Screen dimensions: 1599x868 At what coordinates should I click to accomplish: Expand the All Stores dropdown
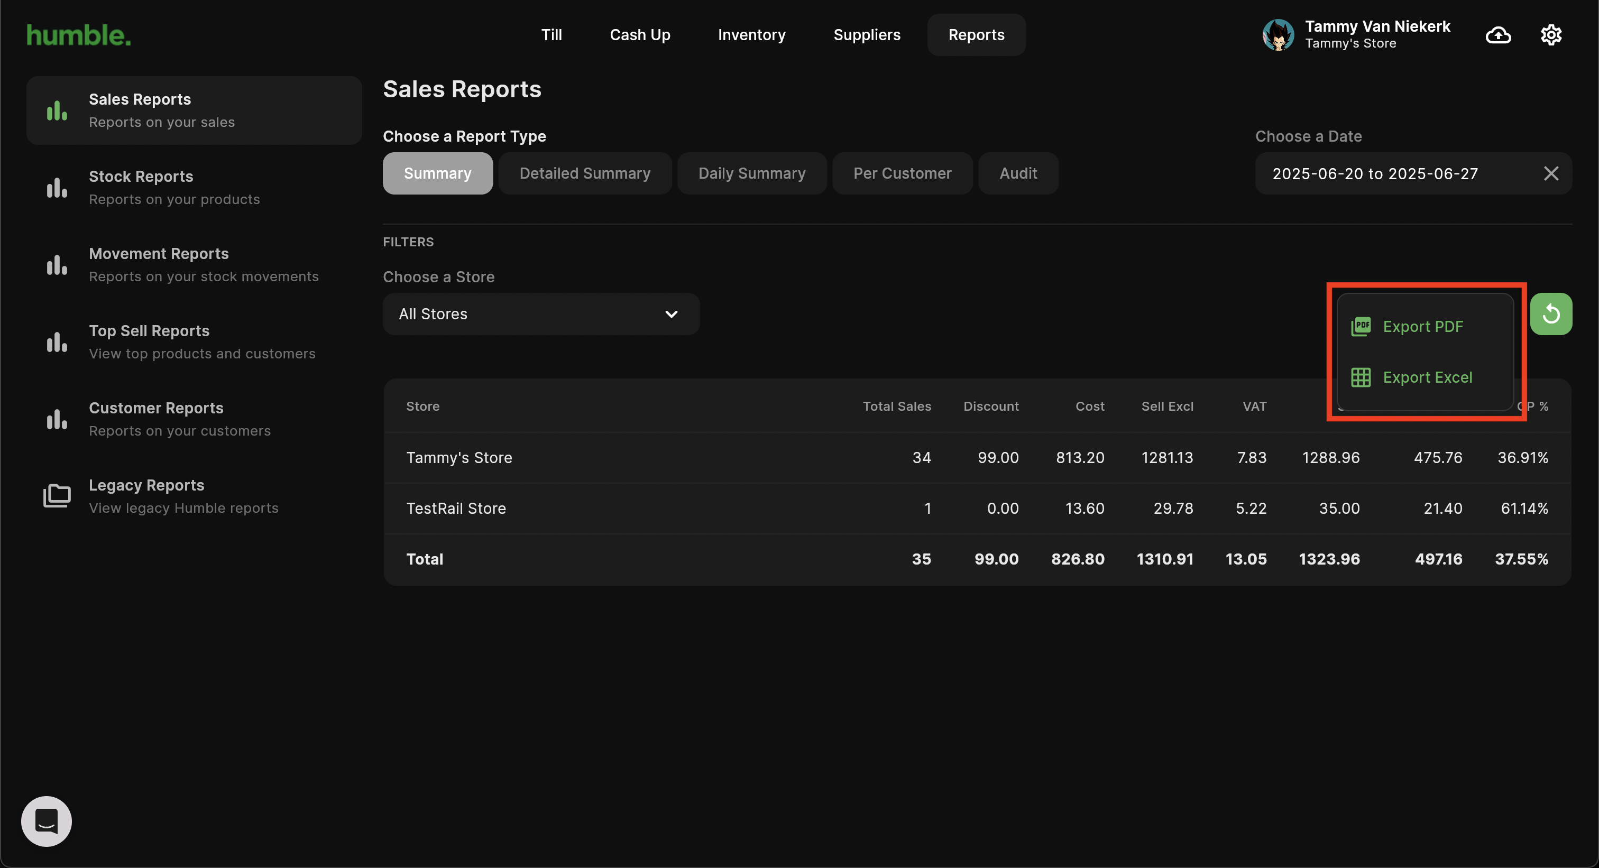tap(541, 314)
